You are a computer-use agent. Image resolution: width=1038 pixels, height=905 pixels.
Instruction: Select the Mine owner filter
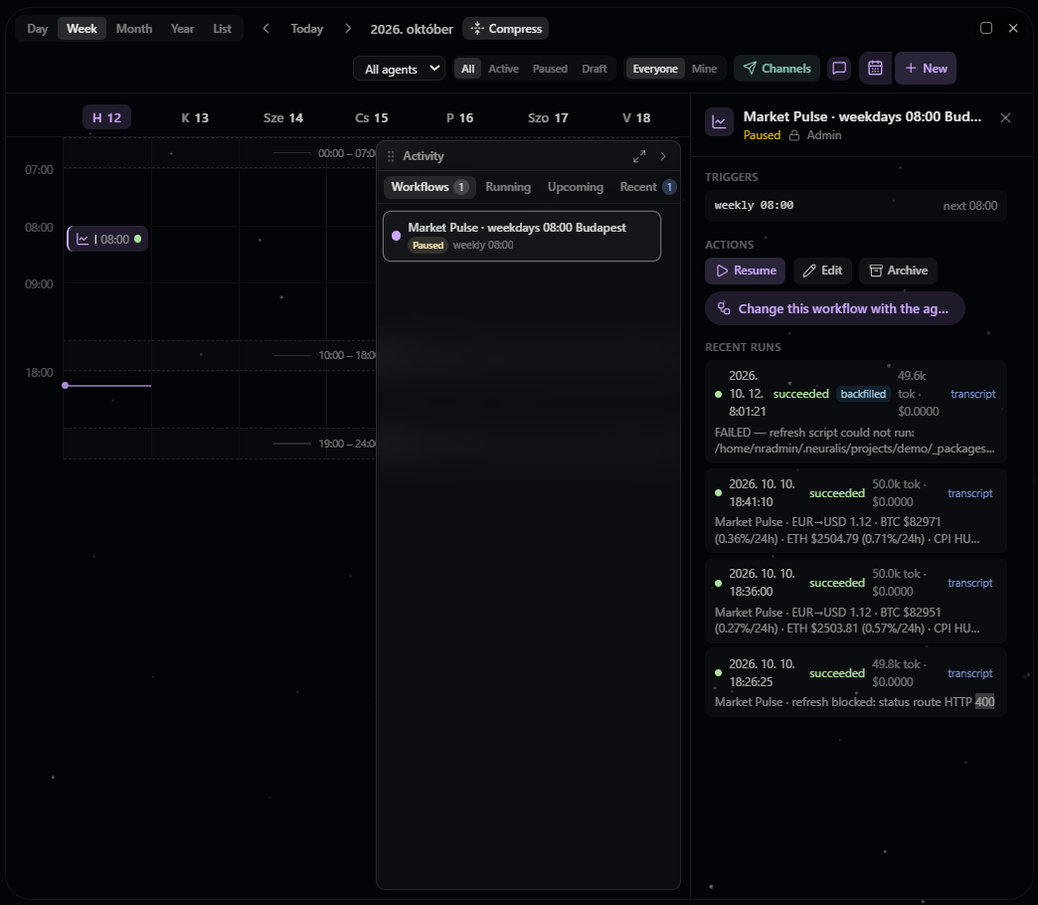coord(704,69)
